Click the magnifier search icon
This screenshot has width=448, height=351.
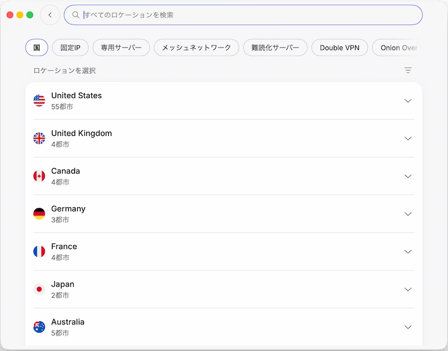tap(76, 15)
